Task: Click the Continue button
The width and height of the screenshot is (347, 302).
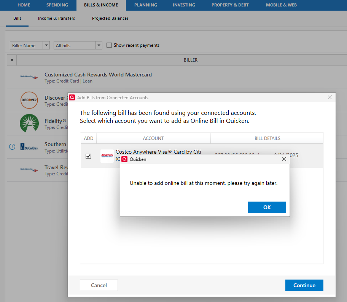Action: pyautogui.click(x=304, y=285)
